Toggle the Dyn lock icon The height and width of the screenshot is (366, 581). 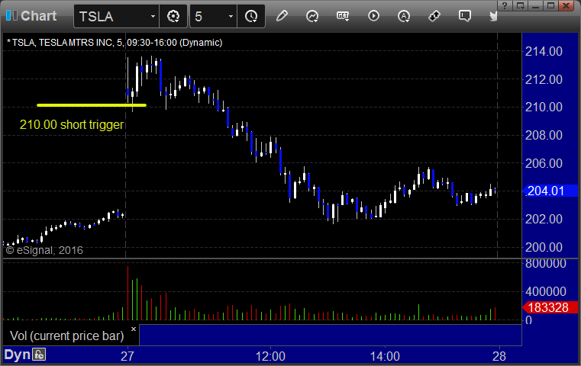point(39,355)
